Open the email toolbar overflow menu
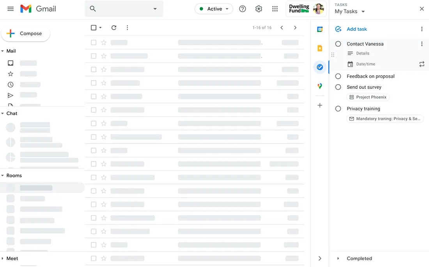Image resolution: width=429 pixels, height=267 pixels. tap(127, 28)
